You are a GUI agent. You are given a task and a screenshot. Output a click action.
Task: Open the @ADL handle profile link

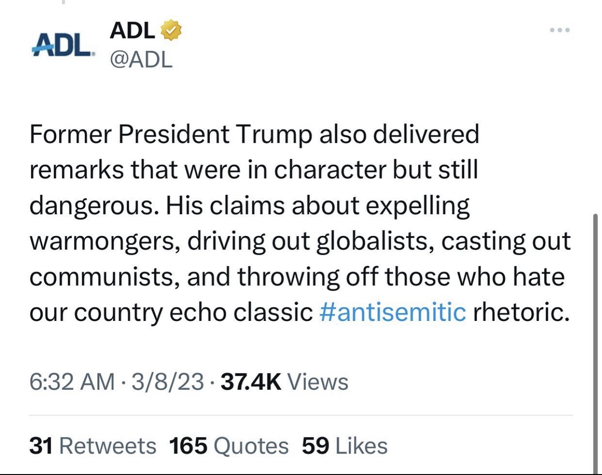coord(141,60)
